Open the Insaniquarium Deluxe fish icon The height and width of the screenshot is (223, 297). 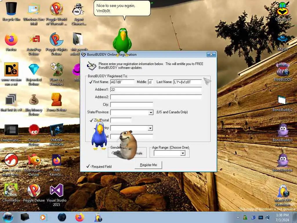(34, 165)
